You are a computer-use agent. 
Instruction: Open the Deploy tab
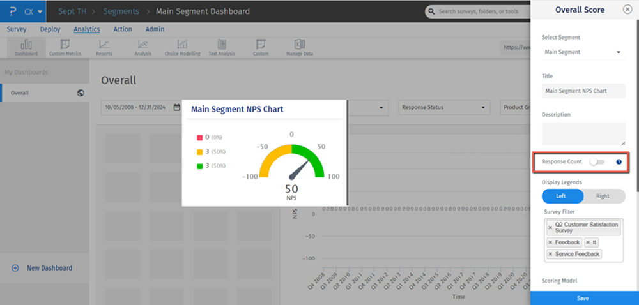50,29
